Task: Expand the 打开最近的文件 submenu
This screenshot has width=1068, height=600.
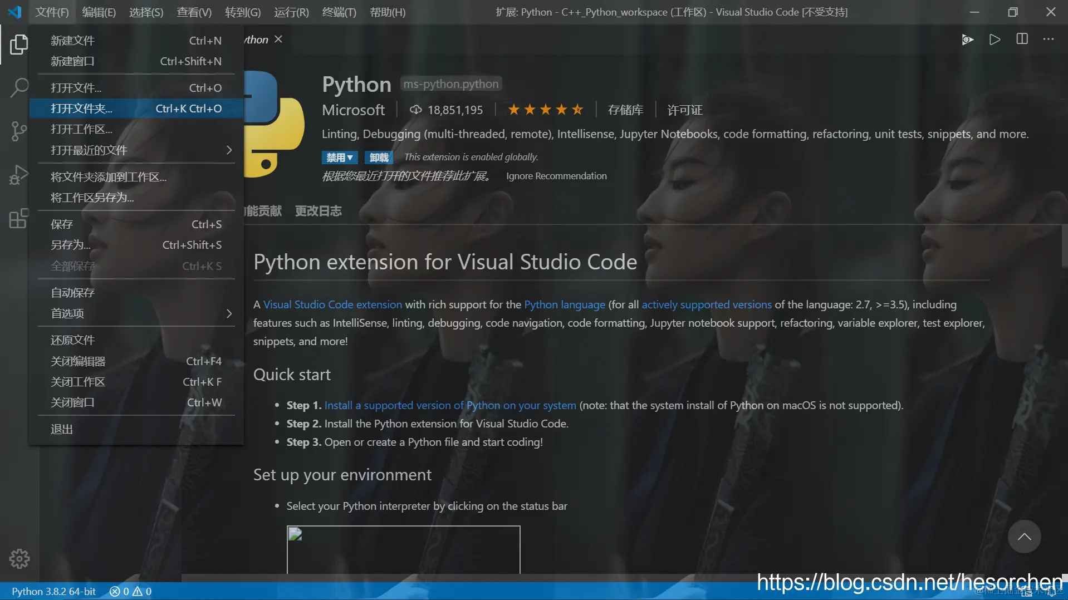Action: point(136,150)
